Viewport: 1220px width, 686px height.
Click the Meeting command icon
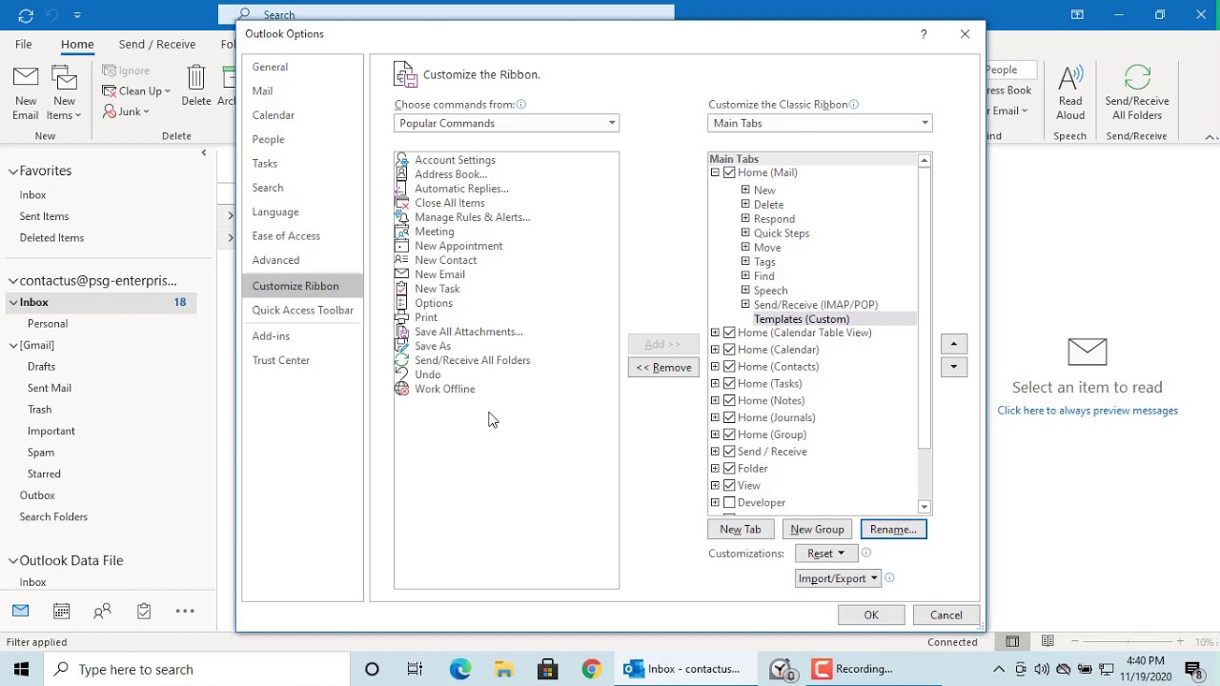[x=401, y=232]
